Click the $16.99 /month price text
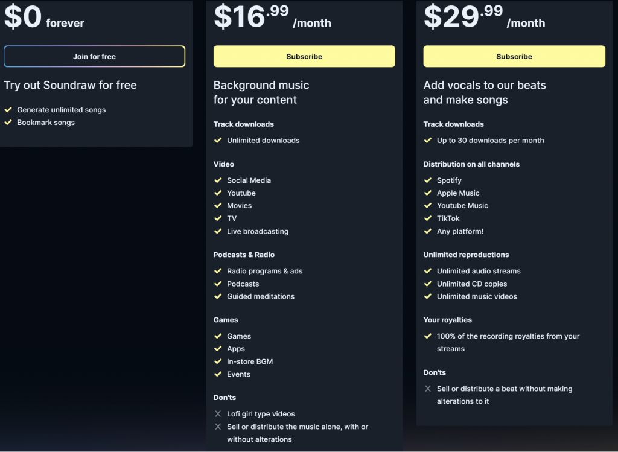This screenshot has height=452, width=618. click(272, 17)
